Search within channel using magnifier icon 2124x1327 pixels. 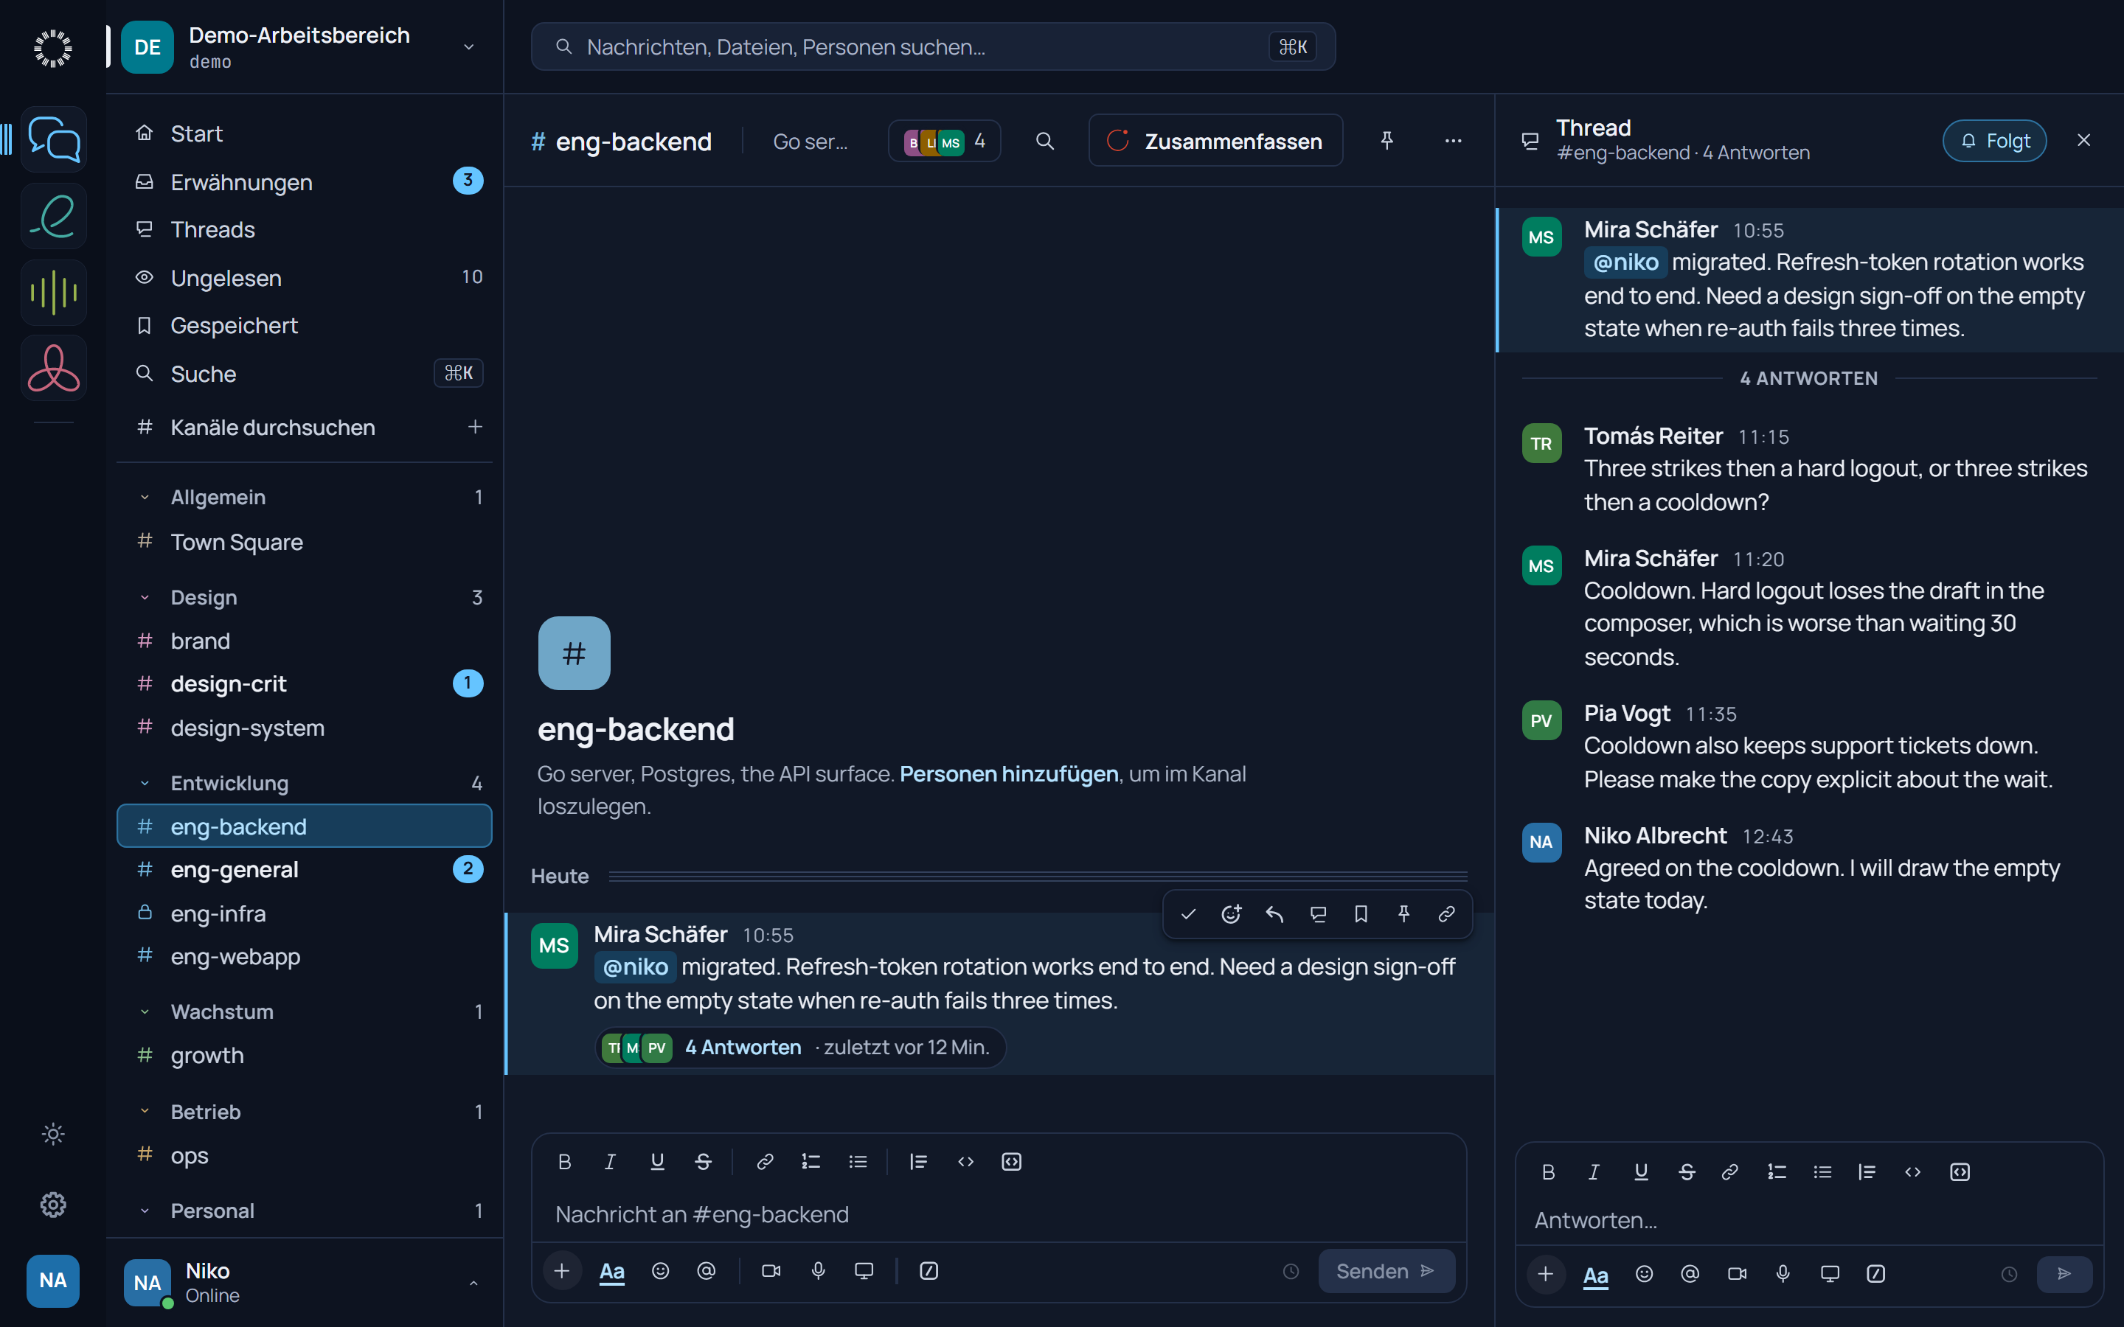pyautogui.click(x=1044, y=142)
